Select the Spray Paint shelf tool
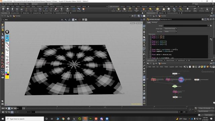This screenshot has height=121, width=215. [x=56, y=9]
